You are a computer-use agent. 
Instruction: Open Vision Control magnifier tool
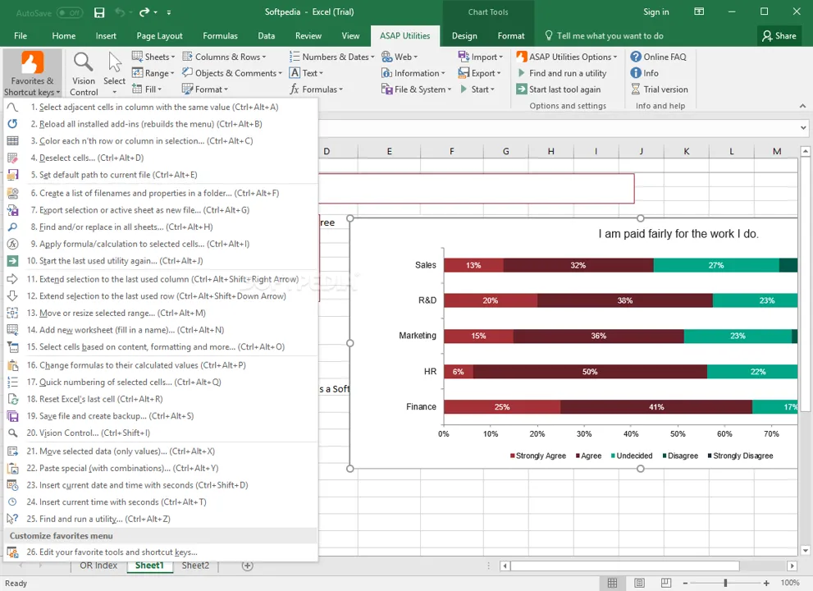click(x=84, y=74)
